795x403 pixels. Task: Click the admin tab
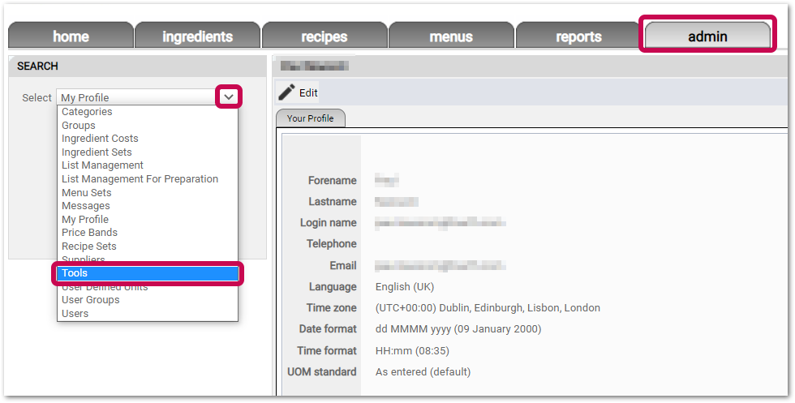pos(707,36)
